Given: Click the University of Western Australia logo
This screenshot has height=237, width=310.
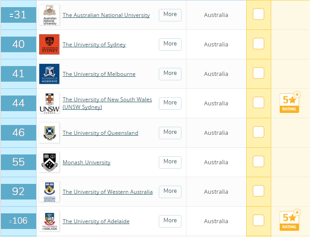Looking at the screenshot, I should tap(49, 191).
